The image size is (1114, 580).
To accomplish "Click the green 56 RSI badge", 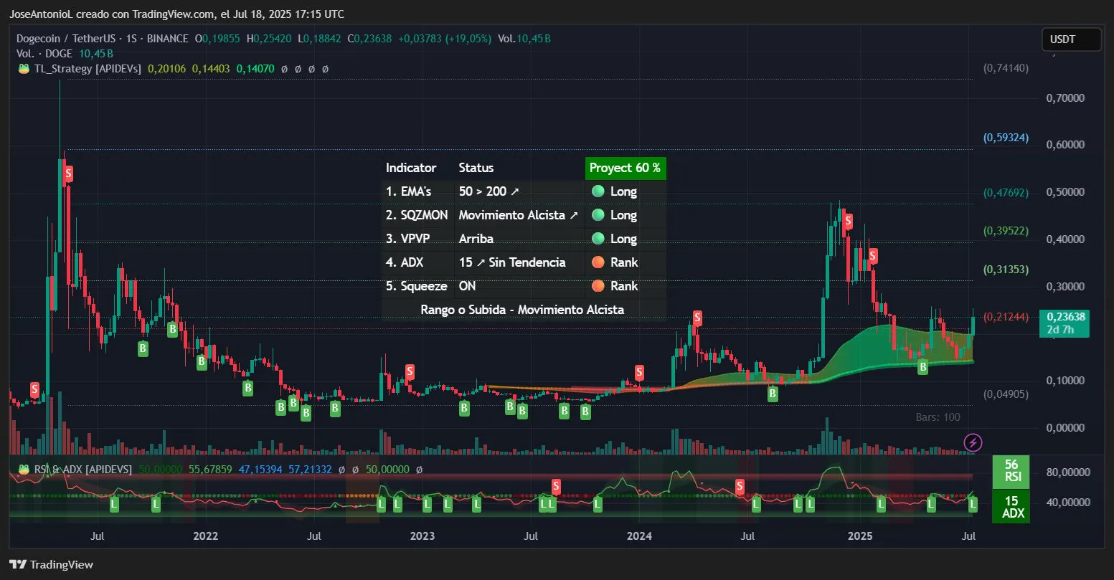I will click(x=1011, y=472).
